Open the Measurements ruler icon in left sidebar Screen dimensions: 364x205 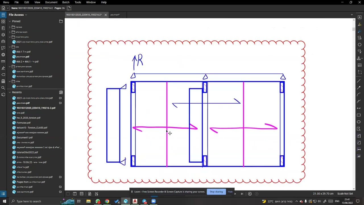3,61
